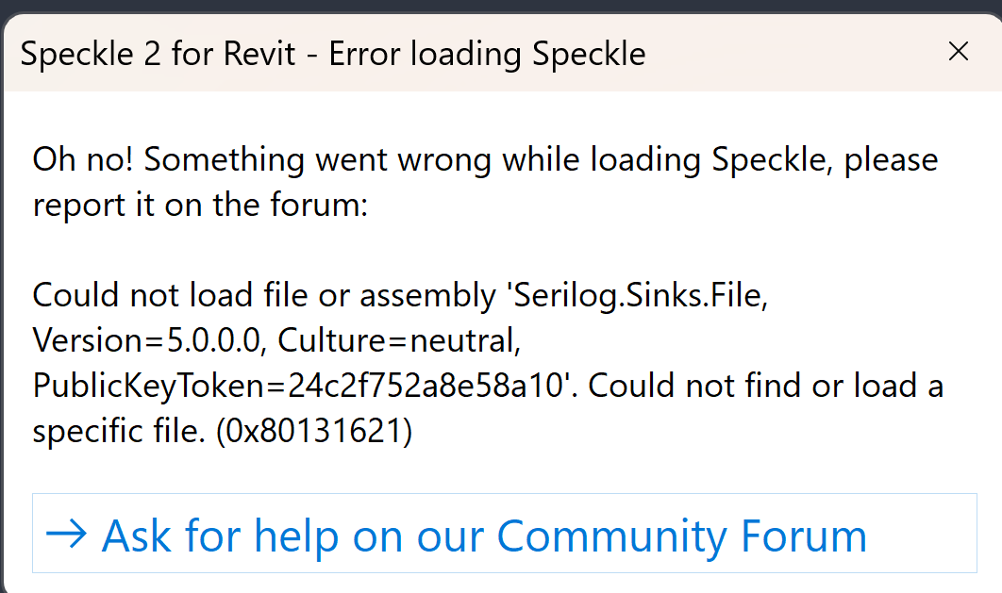Click the Version=5.0.0.0 text

146,340
